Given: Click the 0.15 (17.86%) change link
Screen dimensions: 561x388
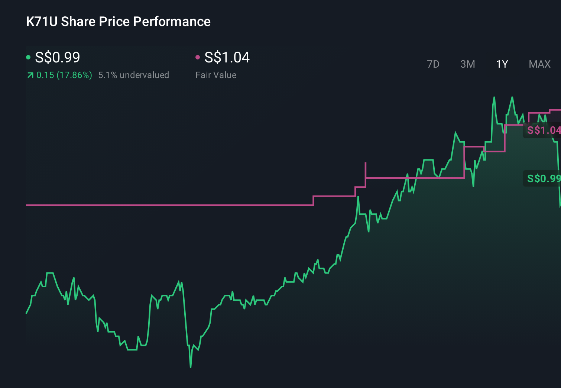Looking at the screenshot, I should pos(64,75).
